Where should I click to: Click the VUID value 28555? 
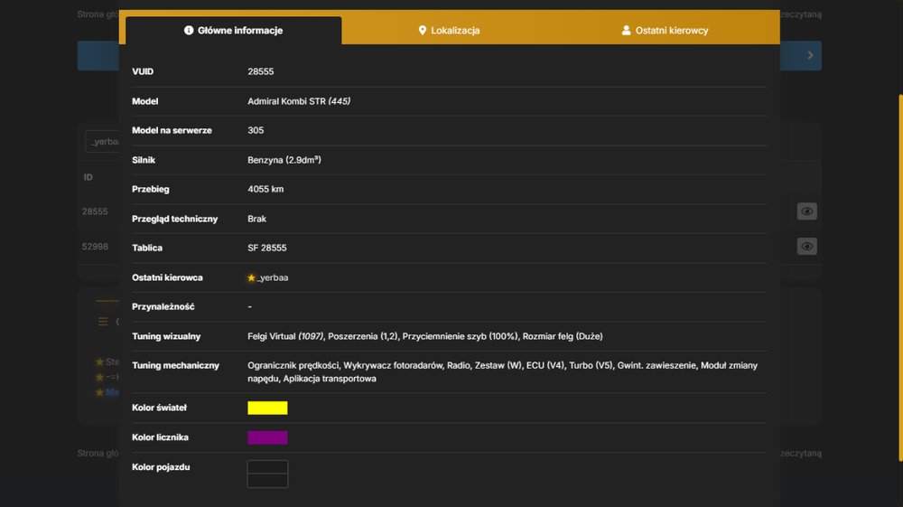tap(261, 72)
